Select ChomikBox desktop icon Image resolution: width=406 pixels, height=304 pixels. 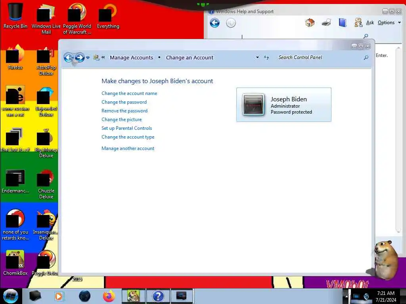[15, 263]
